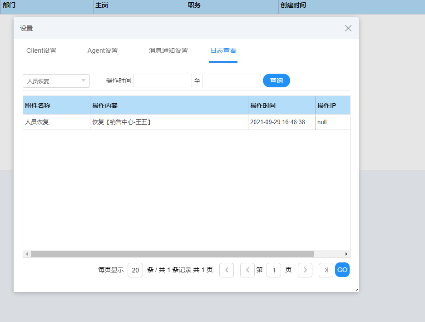Click the horizontal scrollbar thumb
This screenshot has width=425, height=322.
click(x=173, y=254)
